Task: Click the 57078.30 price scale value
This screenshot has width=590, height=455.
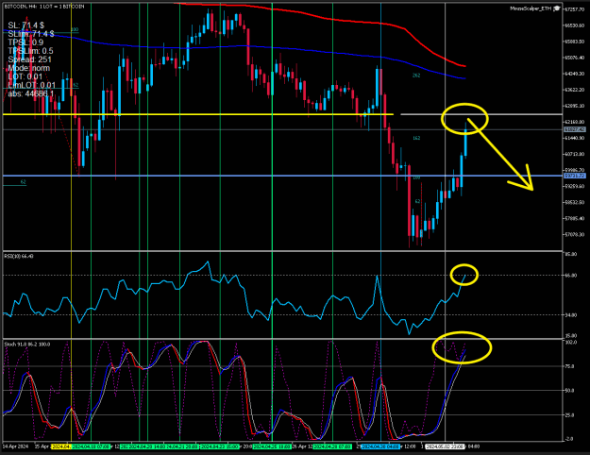Action: [x=575, y=234]
